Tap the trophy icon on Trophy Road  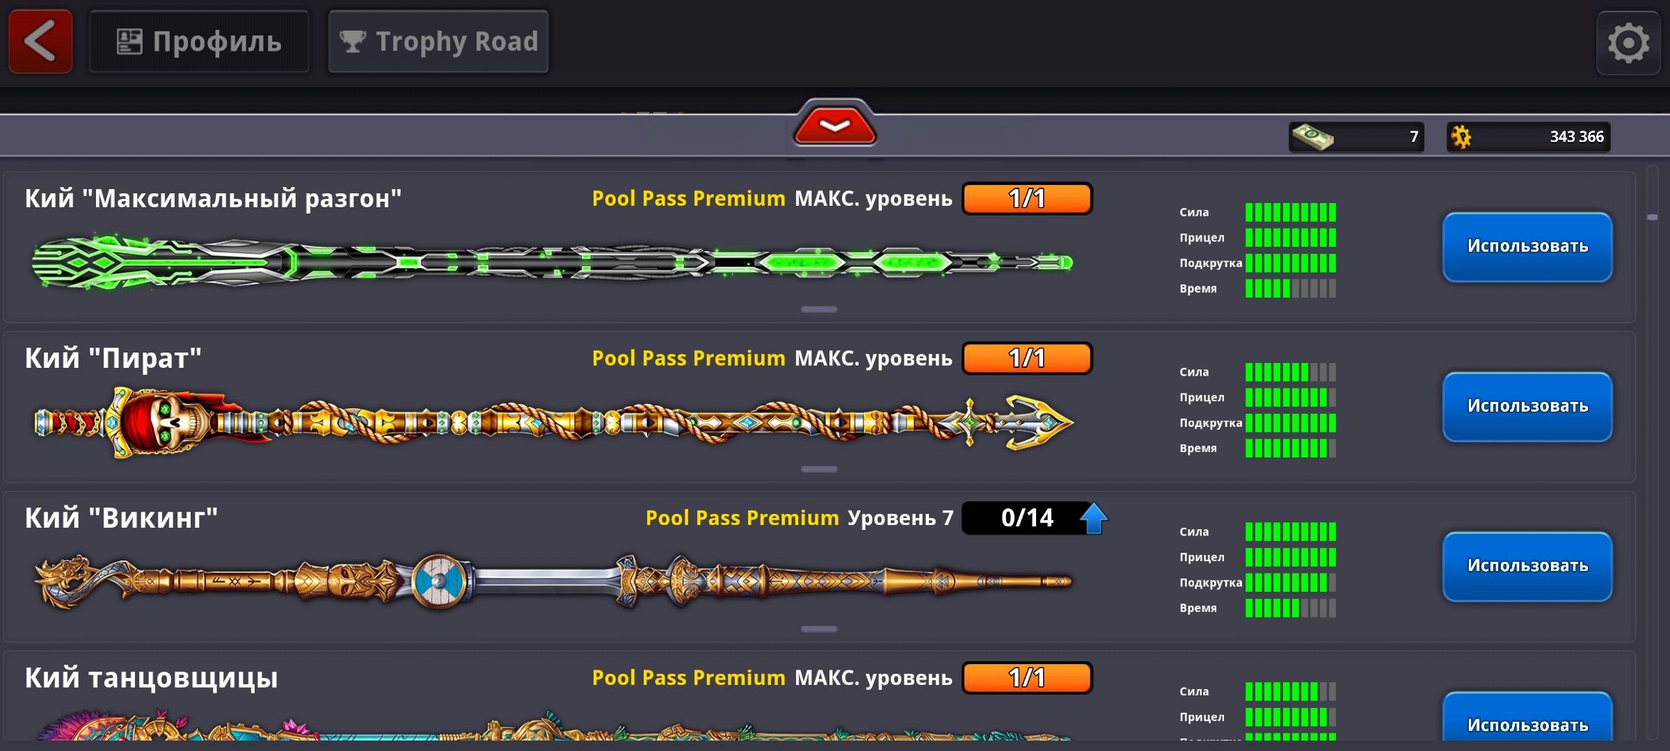coord(352,42)
